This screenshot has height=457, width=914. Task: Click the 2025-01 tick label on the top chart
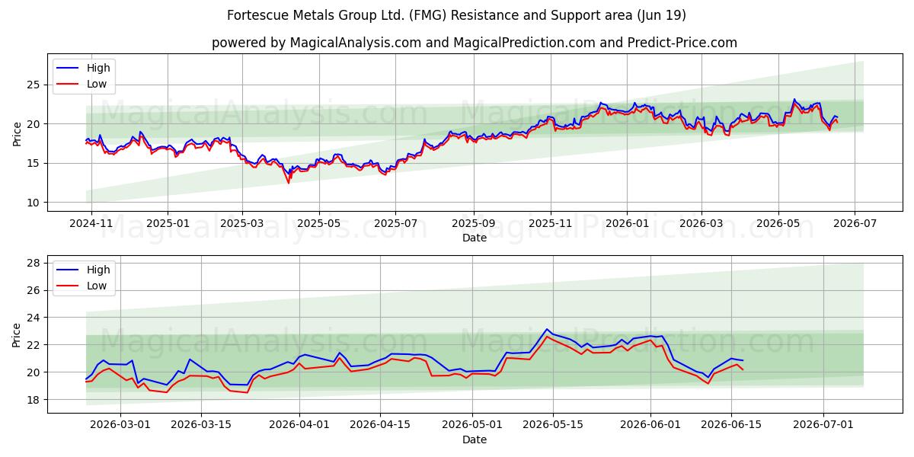click(x=167, y=223)
